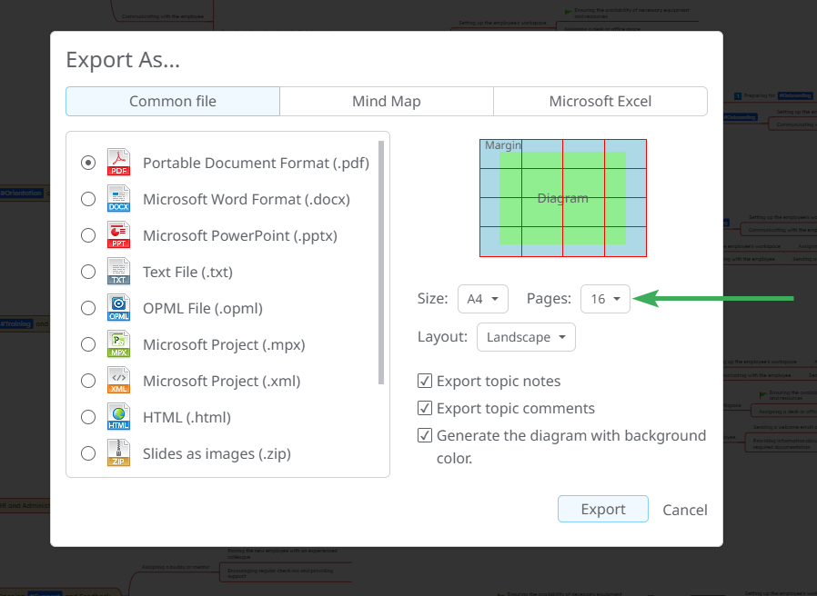Click the ZIP file format icon
Screen dimensions: 817x596
click(118, 453)
